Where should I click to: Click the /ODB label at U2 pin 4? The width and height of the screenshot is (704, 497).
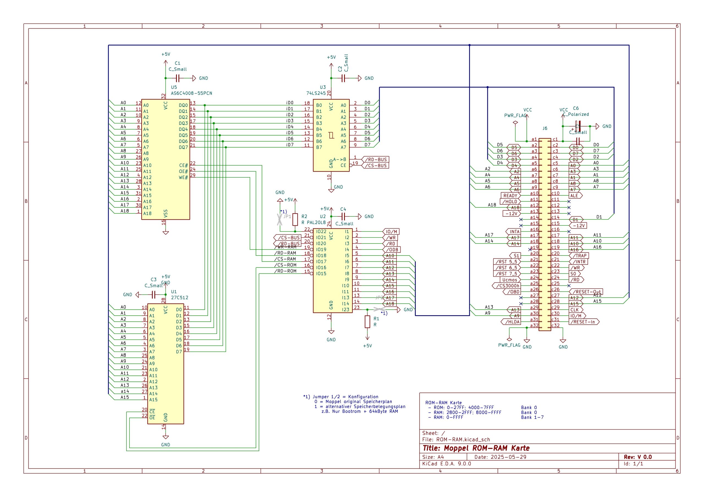click(x=392, y=250)
